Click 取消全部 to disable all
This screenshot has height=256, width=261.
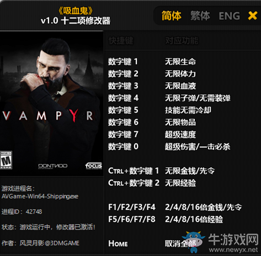pyautogui.click(x=180, y=244)
